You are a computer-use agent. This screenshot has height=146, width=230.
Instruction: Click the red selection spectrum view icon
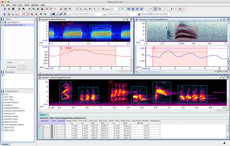tap(18, 14)
